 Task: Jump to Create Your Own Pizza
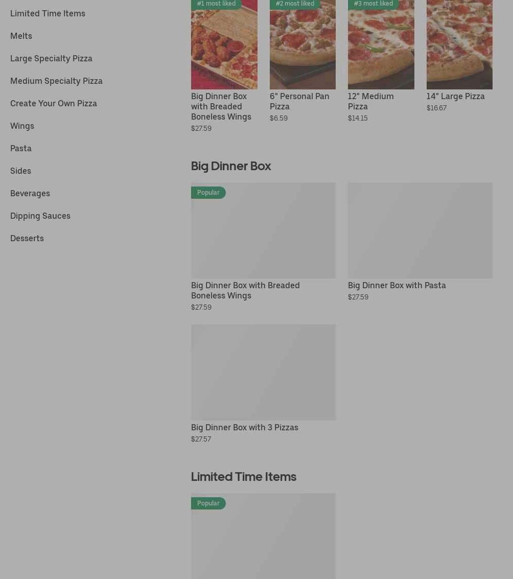click(x=53, y=103)
